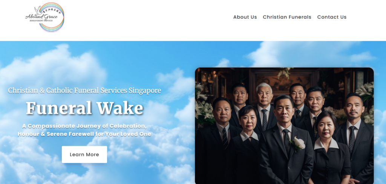
Task: Click the Bereavement Services text in logo
Action: (x=41, y=21)
